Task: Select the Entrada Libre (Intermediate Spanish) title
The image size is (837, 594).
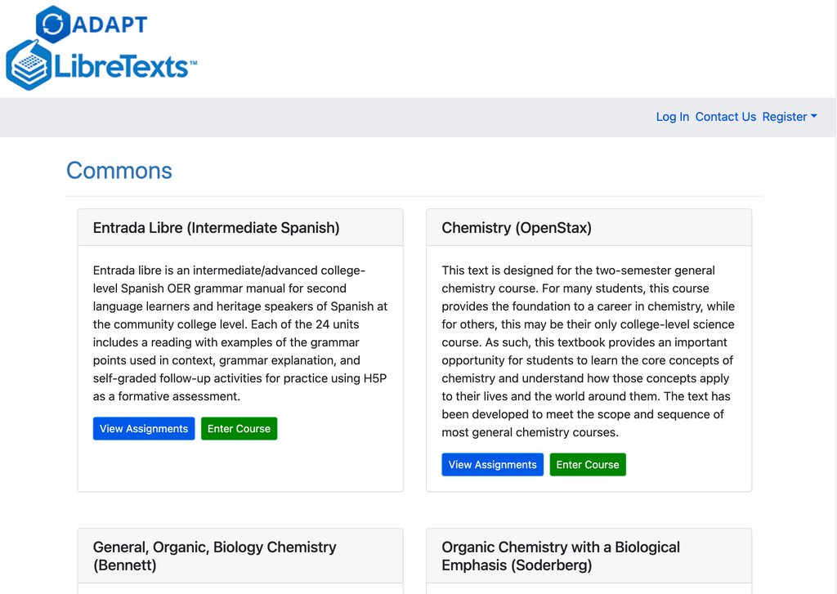Action: (216, 228)
